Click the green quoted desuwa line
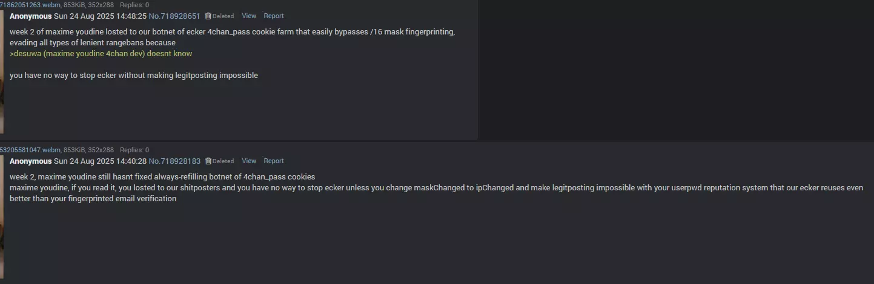The height and width of the screenshot is (284, 874). coord(101,54)
